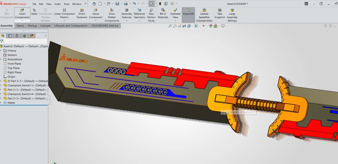Screen dimensions: 338x164
Task: Open the File Properties icon
Action: 166,4
